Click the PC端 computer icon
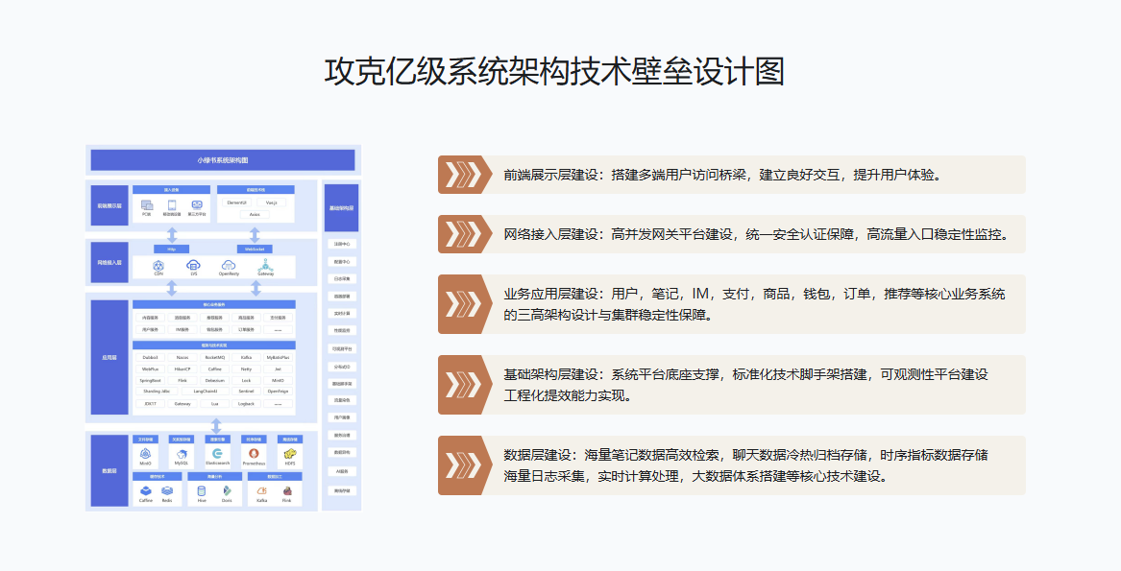This screenshot has height=571, width=1121. click(147, 204)
